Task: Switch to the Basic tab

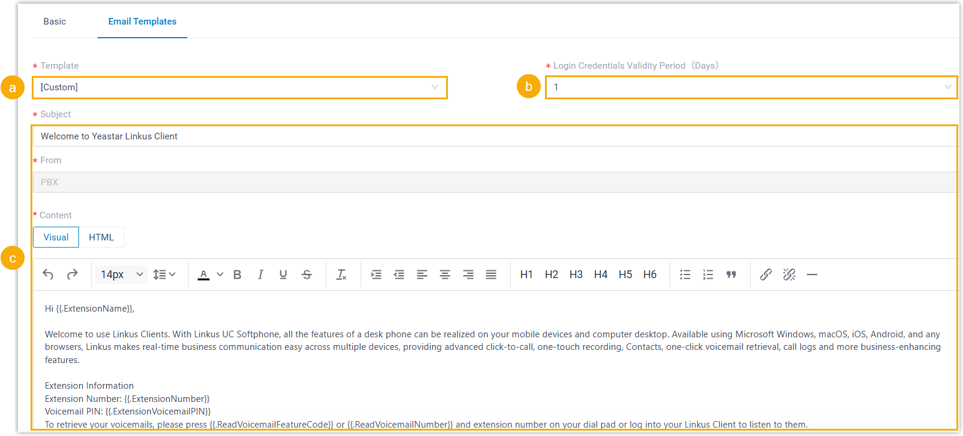Action: point(54,22)
